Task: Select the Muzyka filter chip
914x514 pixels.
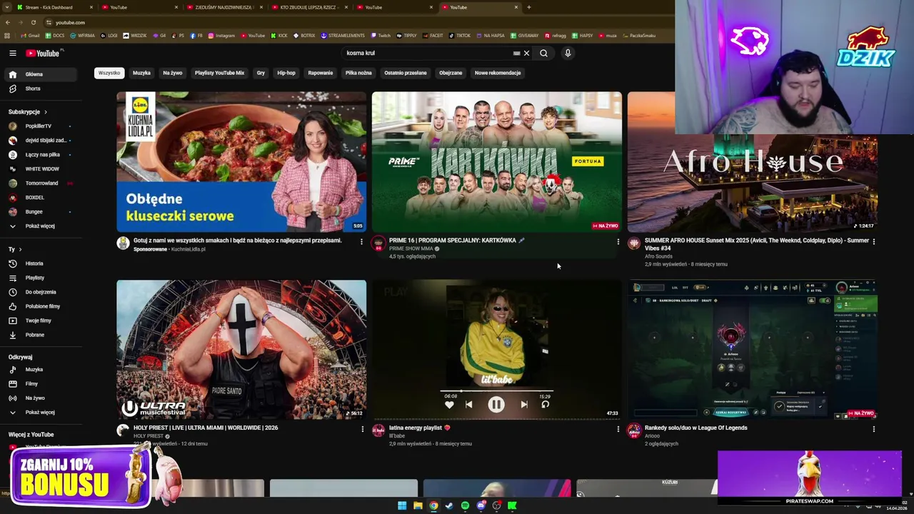Action: click(141, 73)
